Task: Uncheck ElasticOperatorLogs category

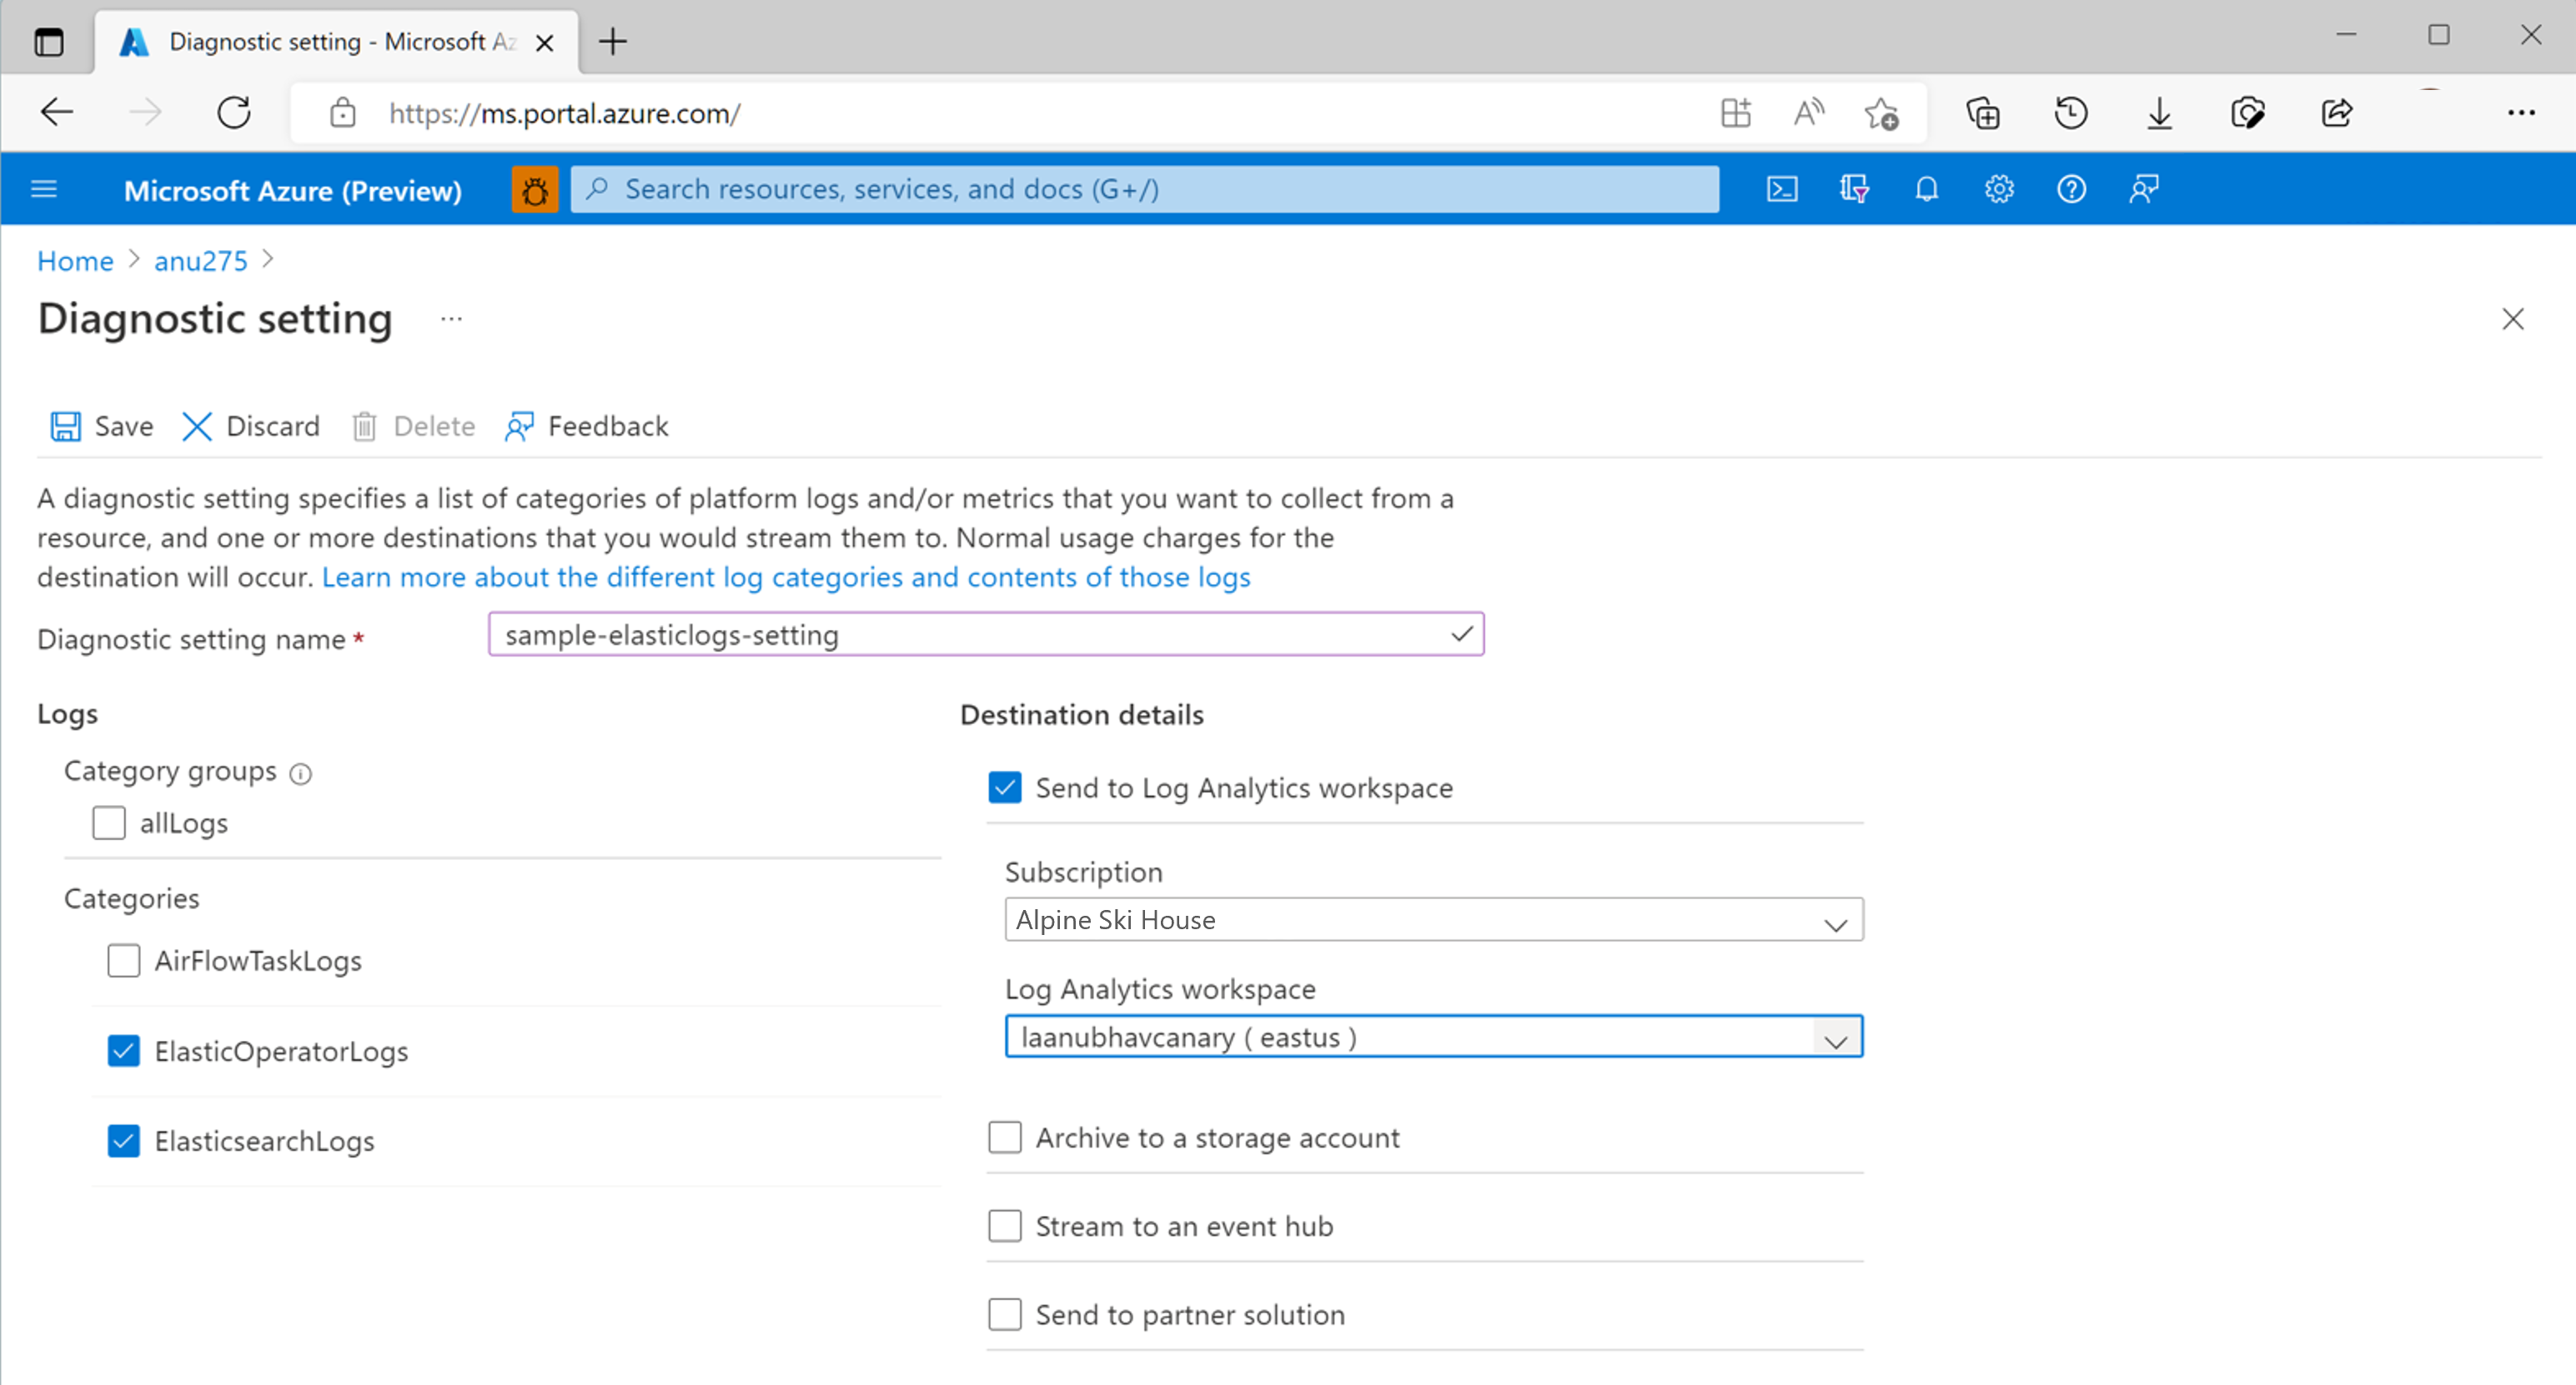Action: click(123, 1051)
